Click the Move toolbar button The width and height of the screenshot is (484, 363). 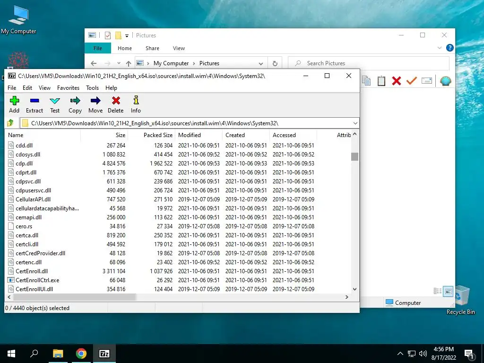pyautogui.click(x=95, y=104)
